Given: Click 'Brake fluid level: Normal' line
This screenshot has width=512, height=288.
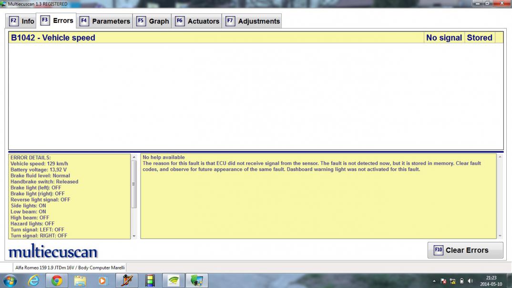Looking at the screenshot, I should click(40, 176).
